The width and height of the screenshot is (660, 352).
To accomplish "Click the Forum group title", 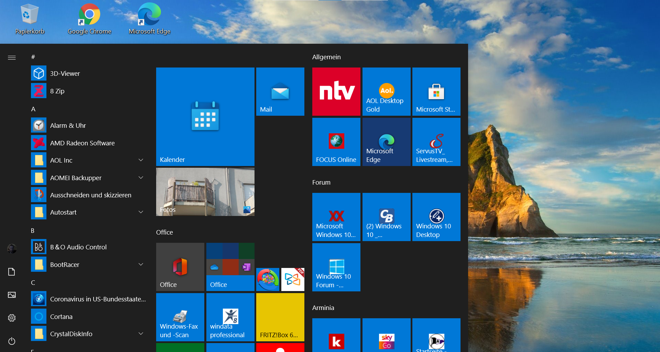I will click(321, 183).
